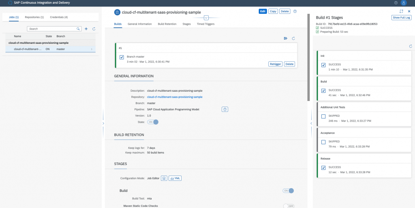Image resolution: width=415 pixels, height=208 pixels.
Task: Toggle the job State ON switch
Action: pyautogui.click(x=153, y=122)
